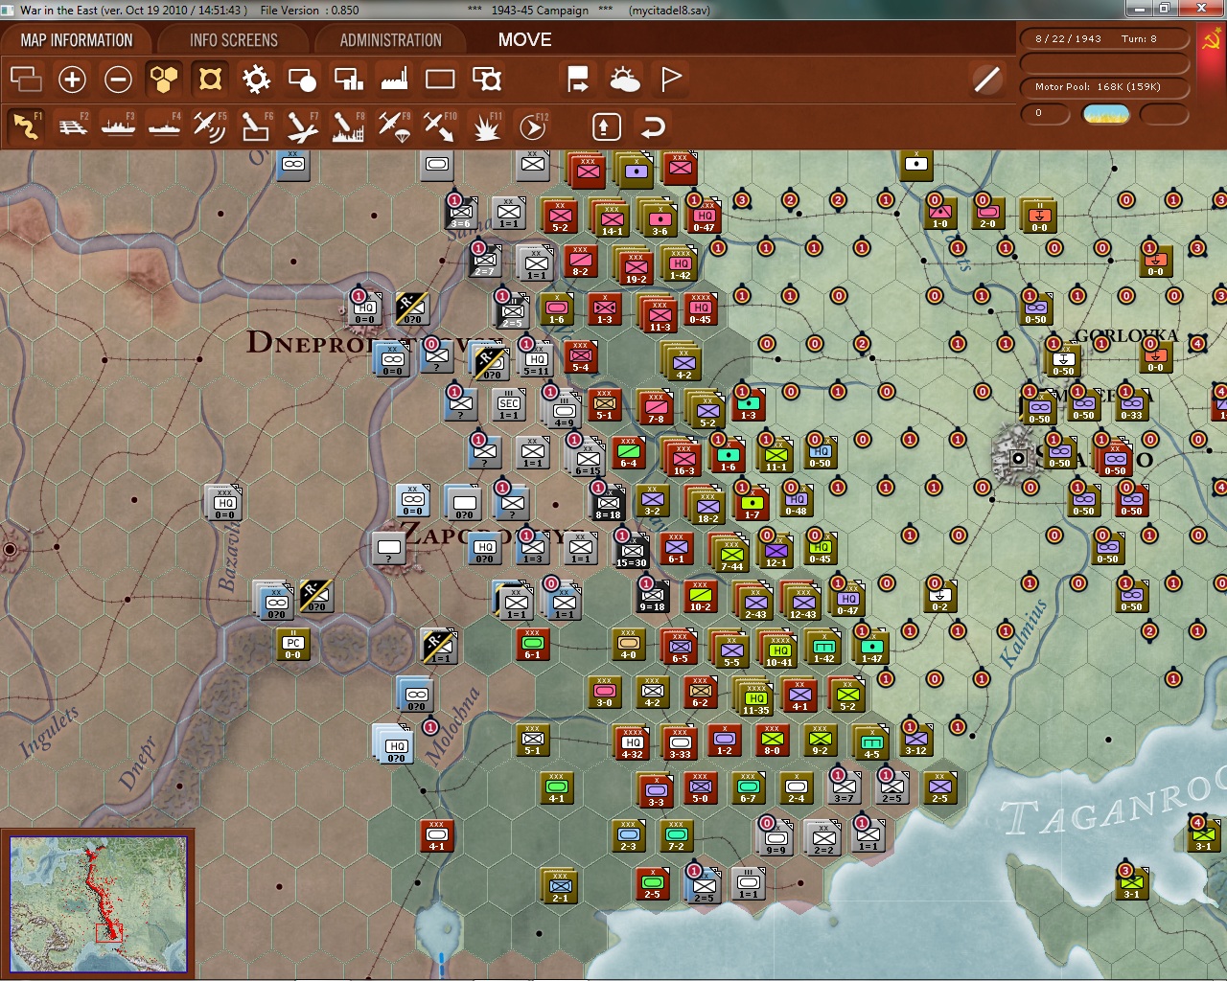The height and width of the screenshot is (981, 1227).
Task: Open the ADMINISTRATION tab
Action: click(390, 40)
